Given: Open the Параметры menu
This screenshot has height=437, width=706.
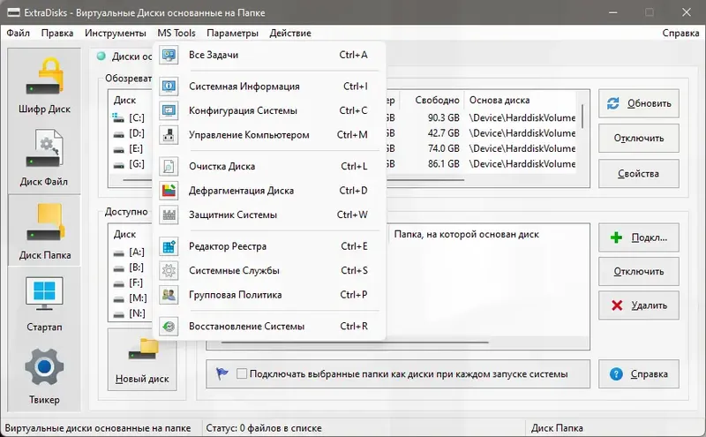Looking at the screenshot, I should [x=232, y=33].
